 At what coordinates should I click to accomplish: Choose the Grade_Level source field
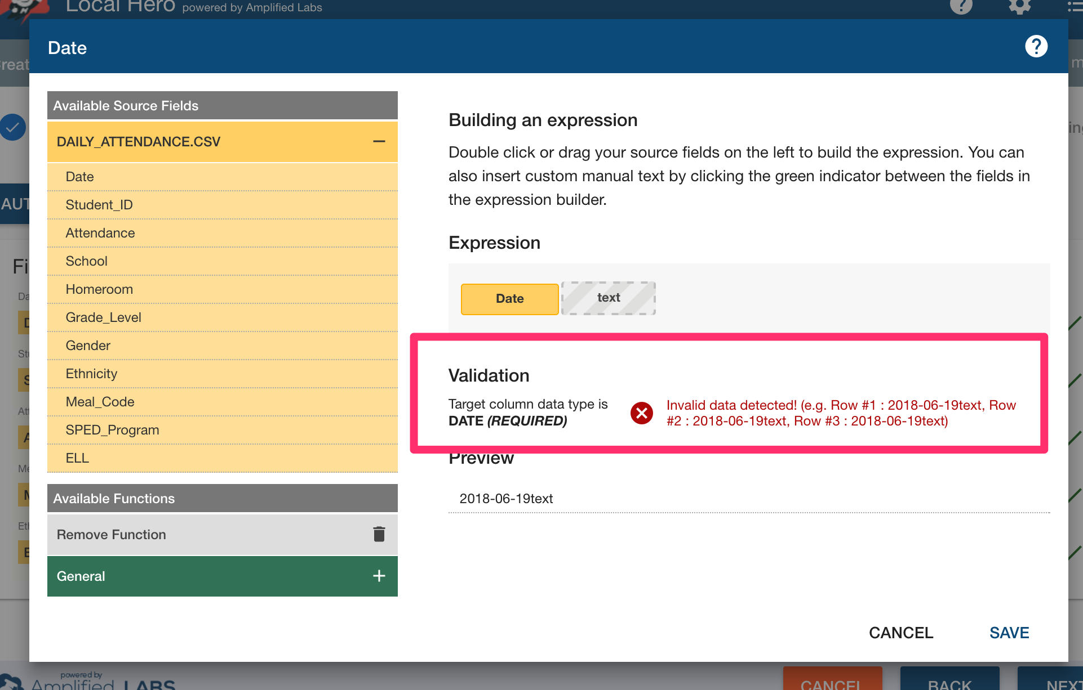tap(103, 317)
